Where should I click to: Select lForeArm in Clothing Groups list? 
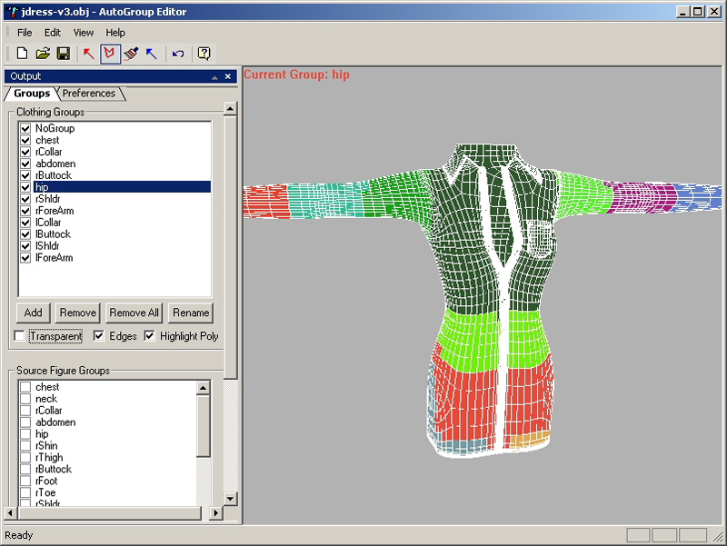click(55, 258)
